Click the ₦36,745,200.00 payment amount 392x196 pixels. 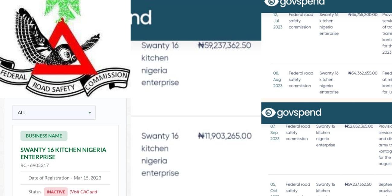click(363, 14)
